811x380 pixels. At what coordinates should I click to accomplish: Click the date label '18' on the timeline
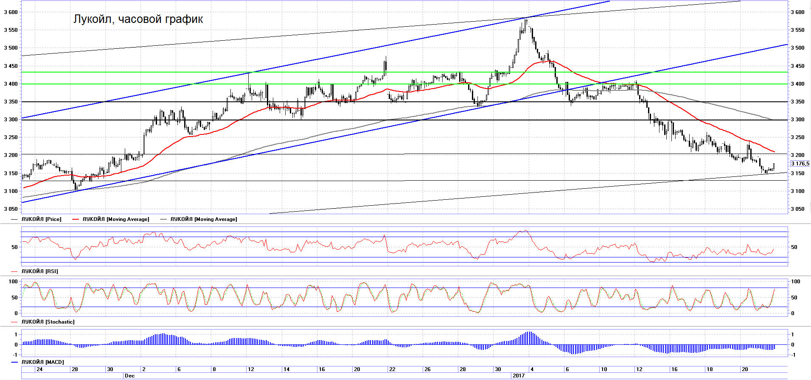click(x=710, y=369)
